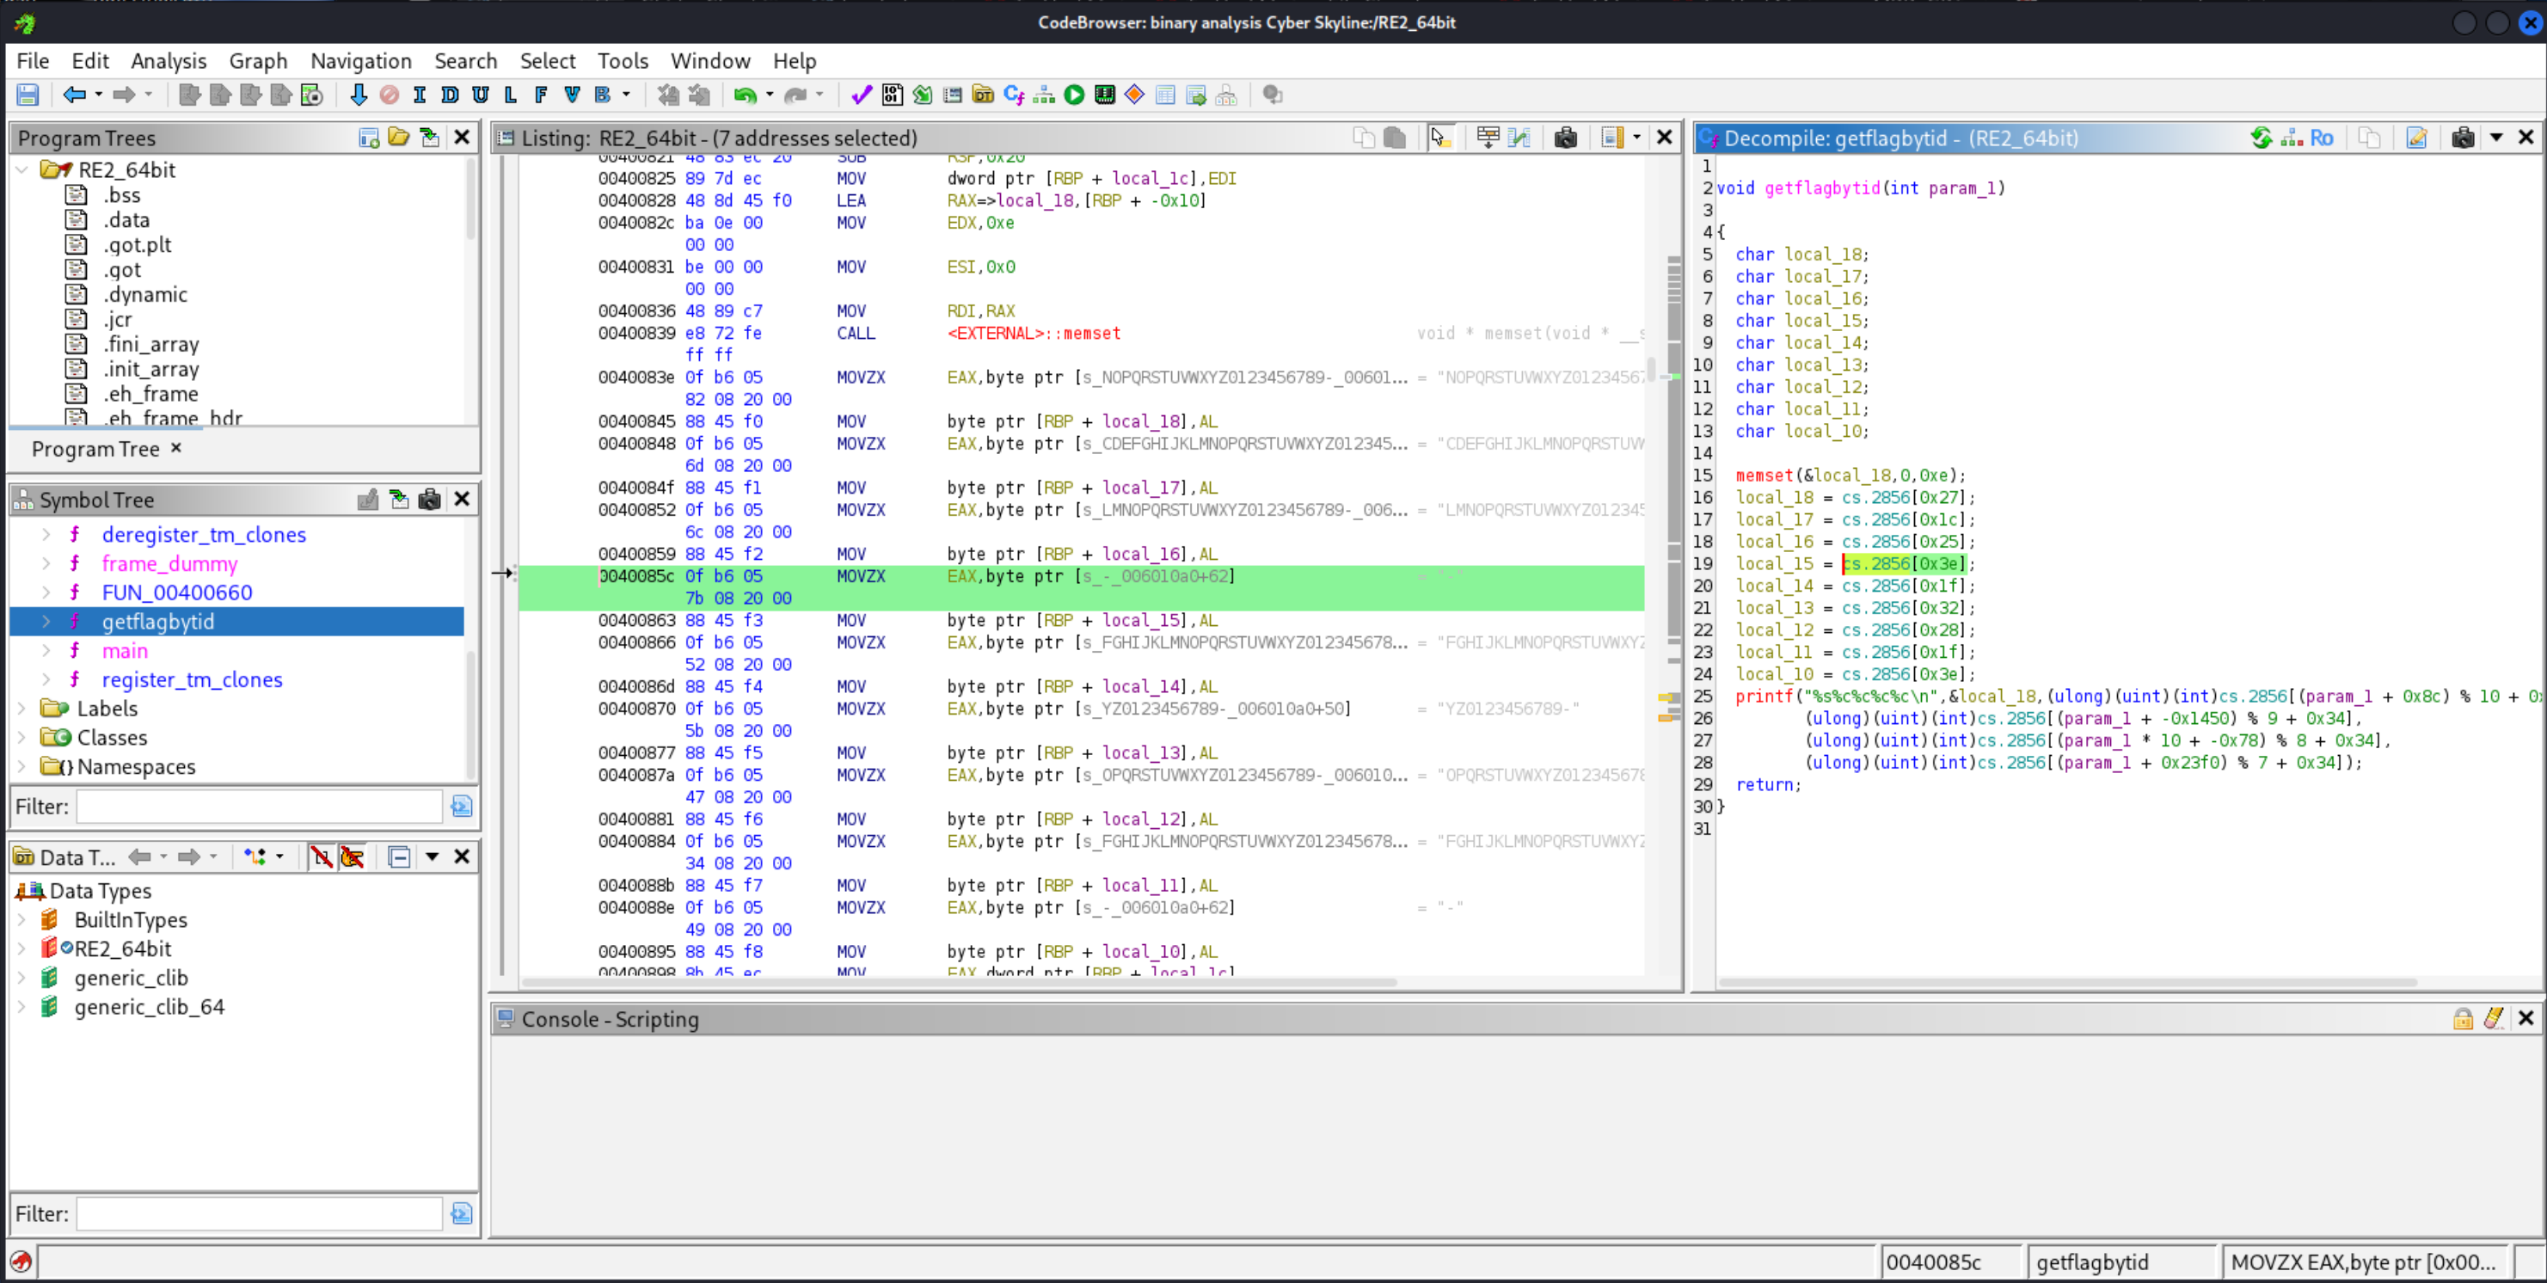Open the Decompile panel dropdown menu arrow

coord(2496,138)
